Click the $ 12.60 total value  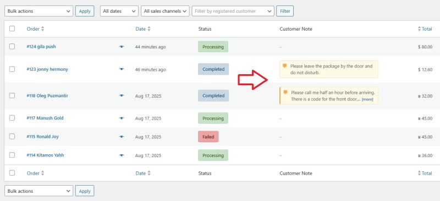(x=425, y=70)
